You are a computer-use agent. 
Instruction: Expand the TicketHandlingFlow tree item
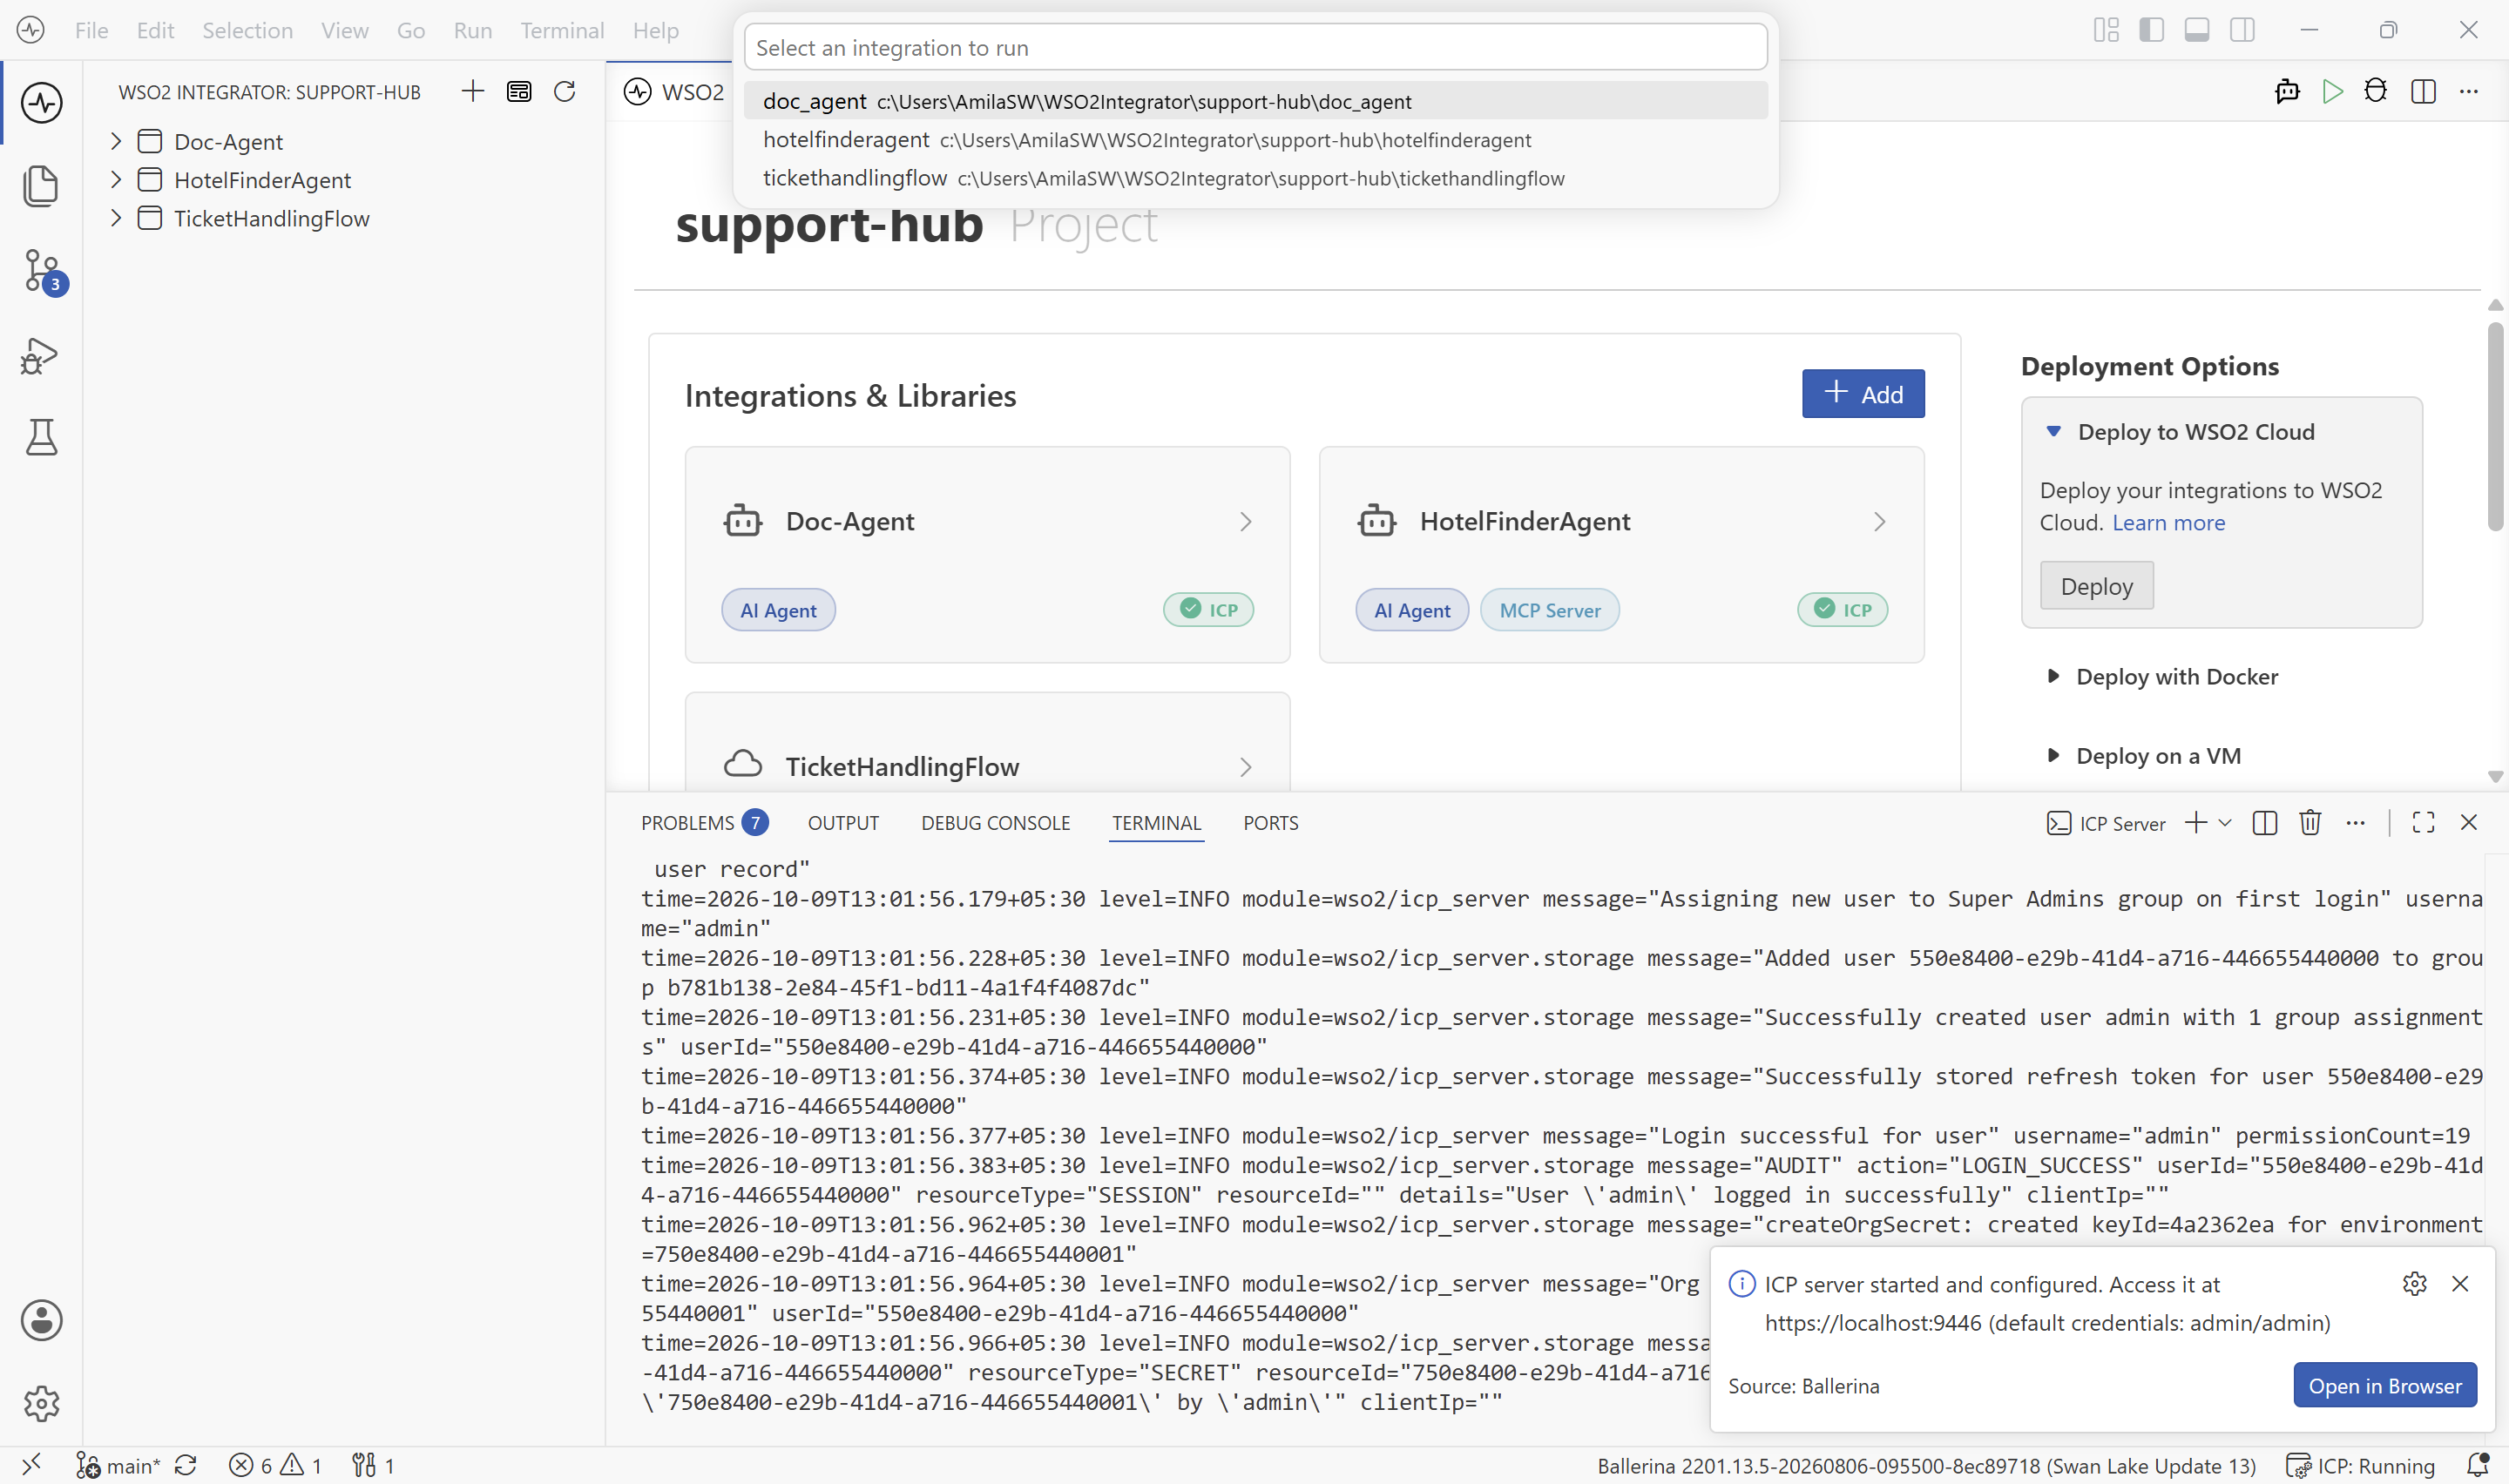point(116,218)
